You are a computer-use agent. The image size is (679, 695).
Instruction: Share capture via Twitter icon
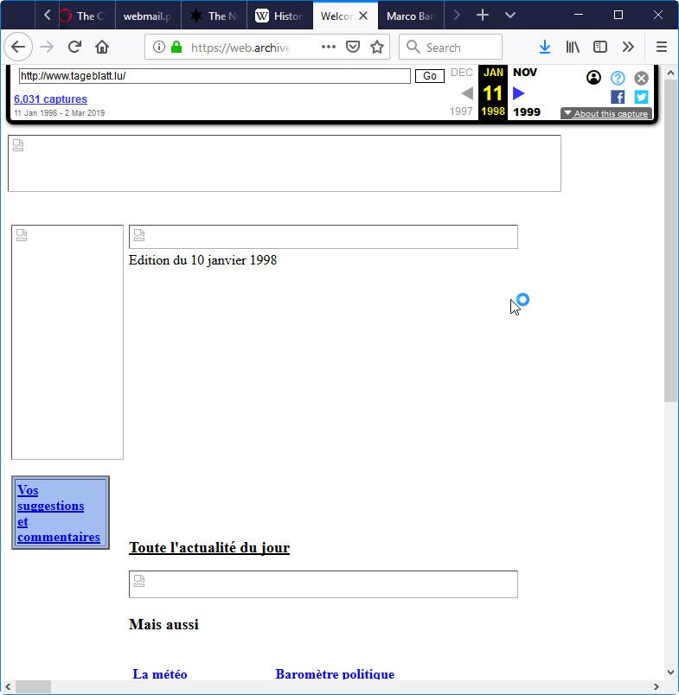[x=641, y=97]
